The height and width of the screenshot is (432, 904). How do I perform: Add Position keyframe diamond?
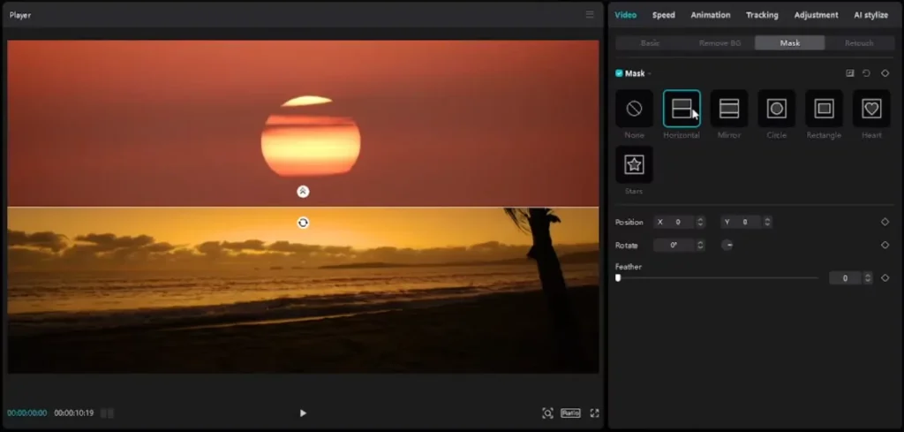click(x=885, y=222)
